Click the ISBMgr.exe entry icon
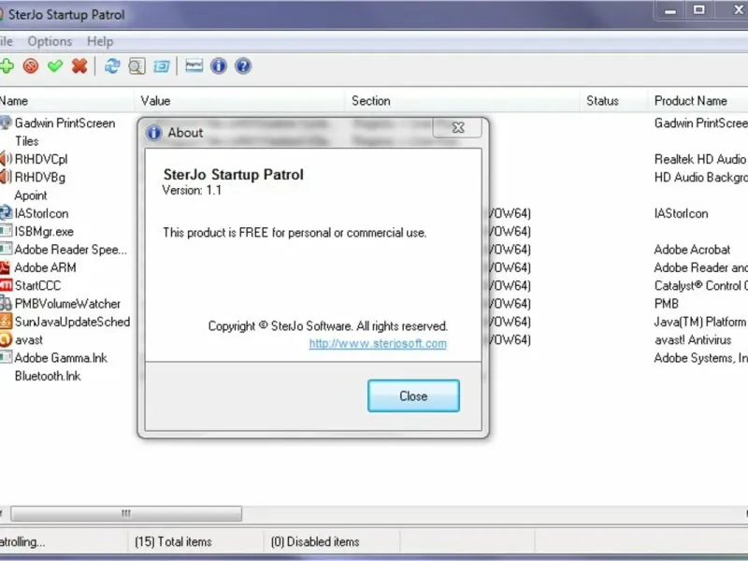Viewport: 748px width, 561px height. (6, 231)
